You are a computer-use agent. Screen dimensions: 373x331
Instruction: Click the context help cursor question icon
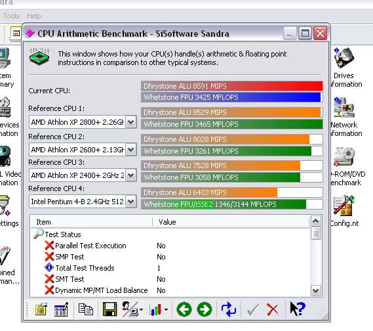click(x=298, y=309)
